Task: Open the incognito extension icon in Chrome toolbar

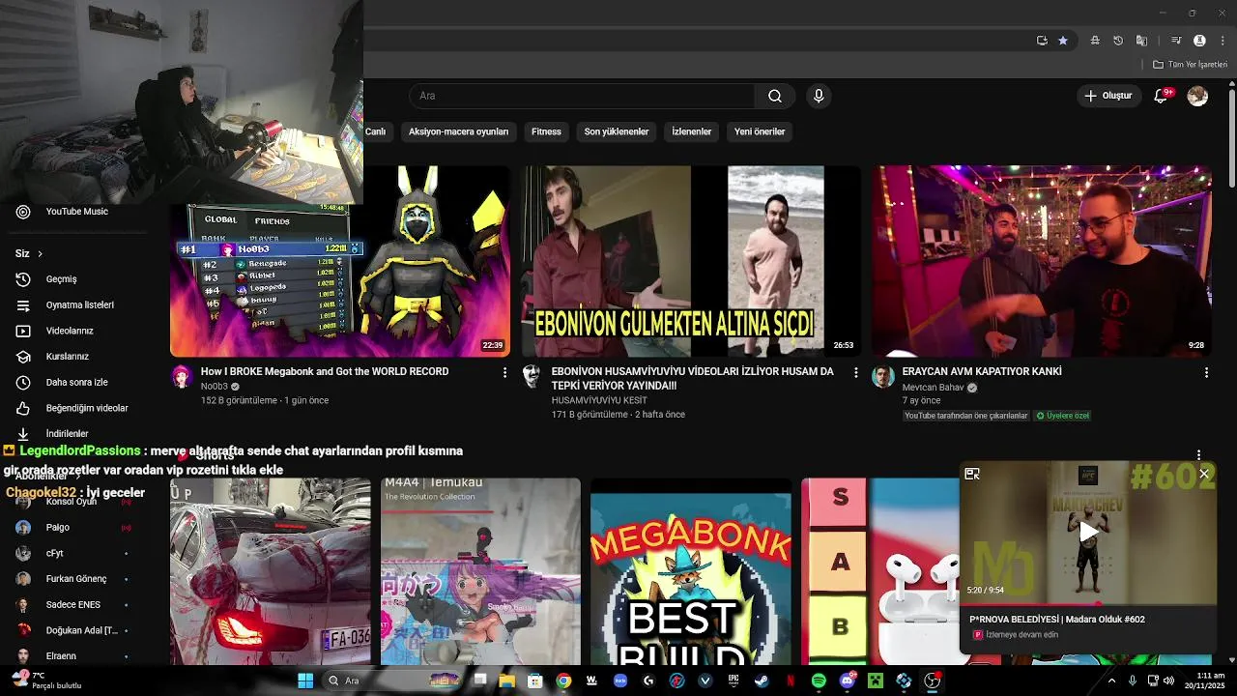Action: 1094,41
